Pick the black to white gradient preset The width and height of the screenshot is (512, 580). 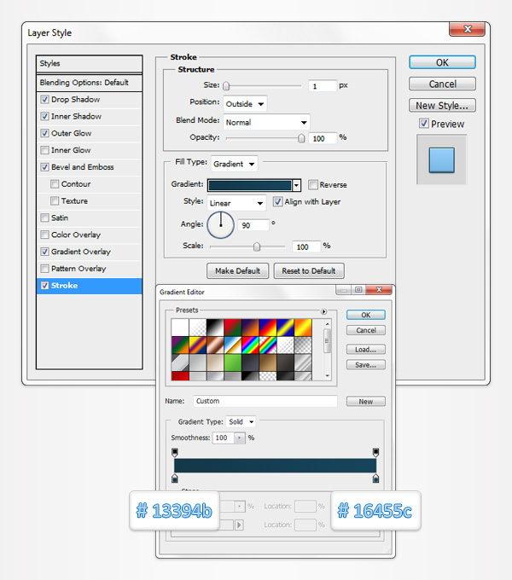tap(216, 328)
